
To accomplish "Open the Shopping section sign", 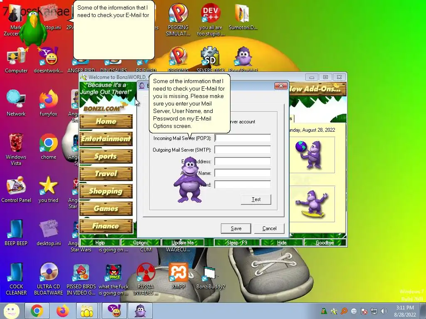I will (106, 191).
